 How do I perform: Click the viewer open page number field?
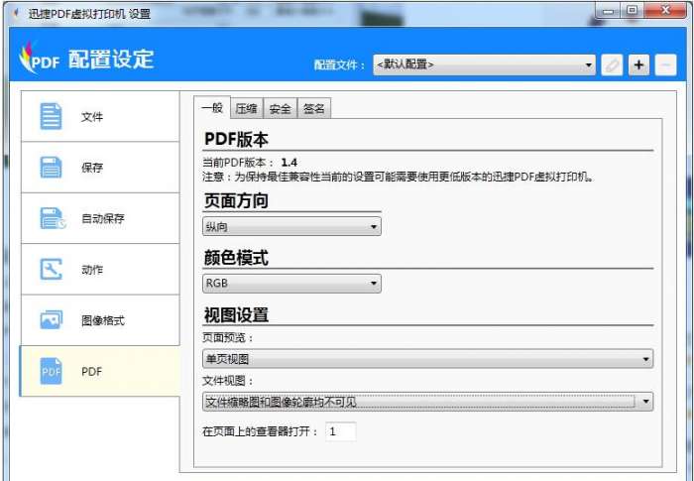coord(340,431)
